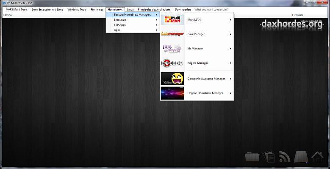Go to the home house icon
330x169 pixels.
[317, 157]
